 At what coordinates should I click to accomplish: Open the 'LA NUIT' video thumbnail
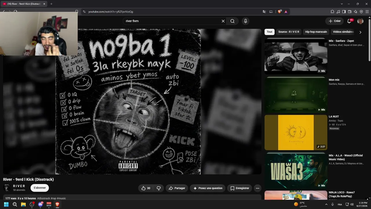click(x=296, y=132)
